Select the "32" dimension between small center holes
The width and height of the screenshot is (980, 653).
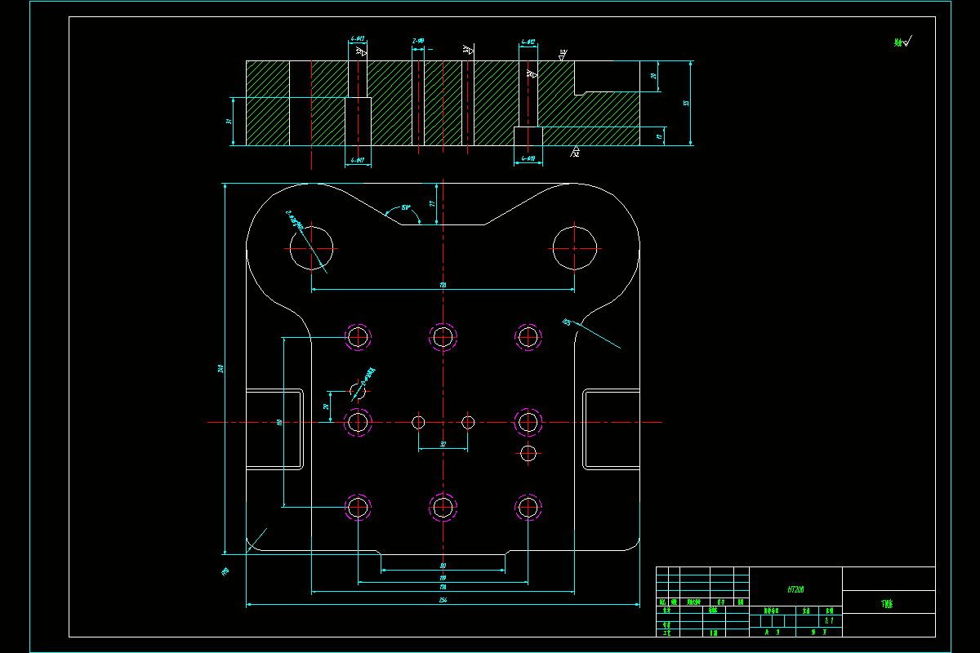[443, 445]
